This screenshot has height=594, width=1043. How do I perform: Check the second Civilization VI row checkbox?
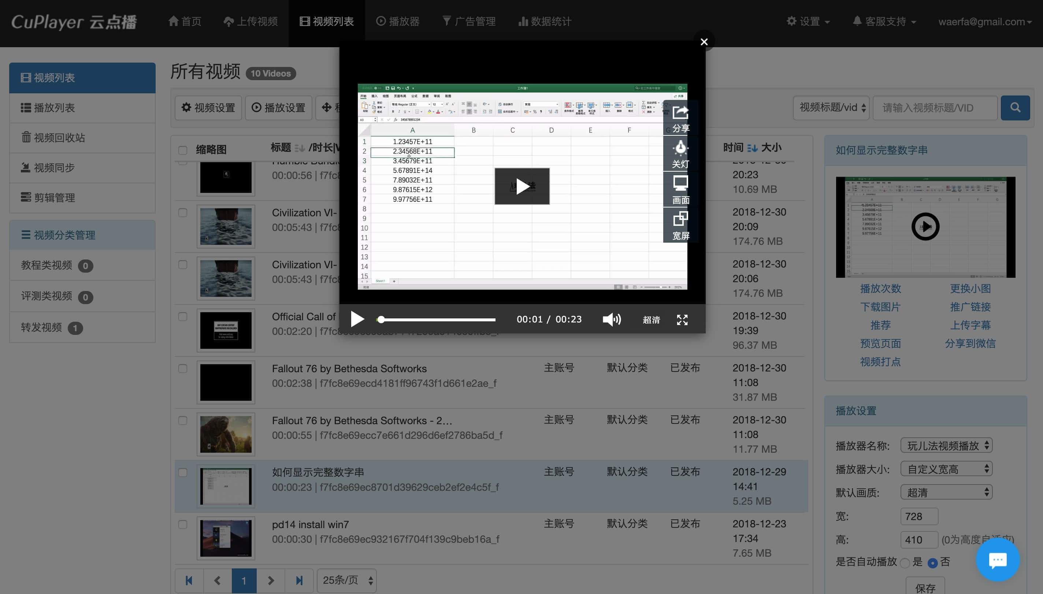182,264
